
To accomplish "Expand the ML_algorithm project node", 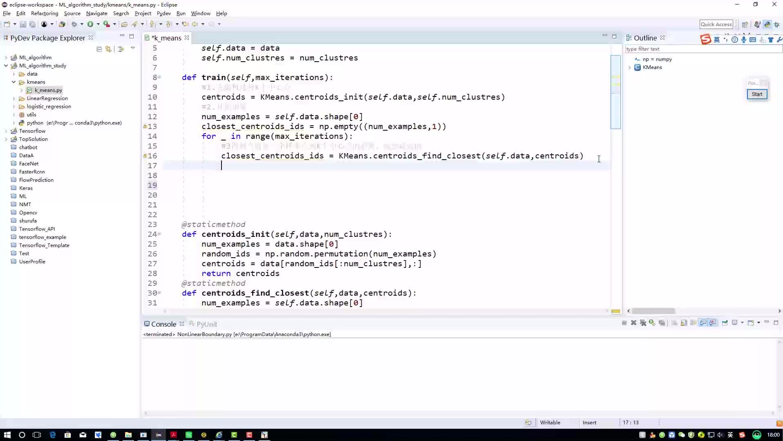I will [6, 58].
